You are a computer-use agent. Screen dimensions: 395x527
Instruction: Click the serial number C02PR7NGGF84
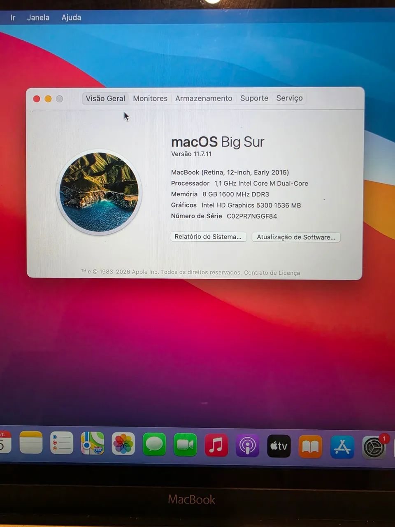pyautogui.click(x=252, y=216)
